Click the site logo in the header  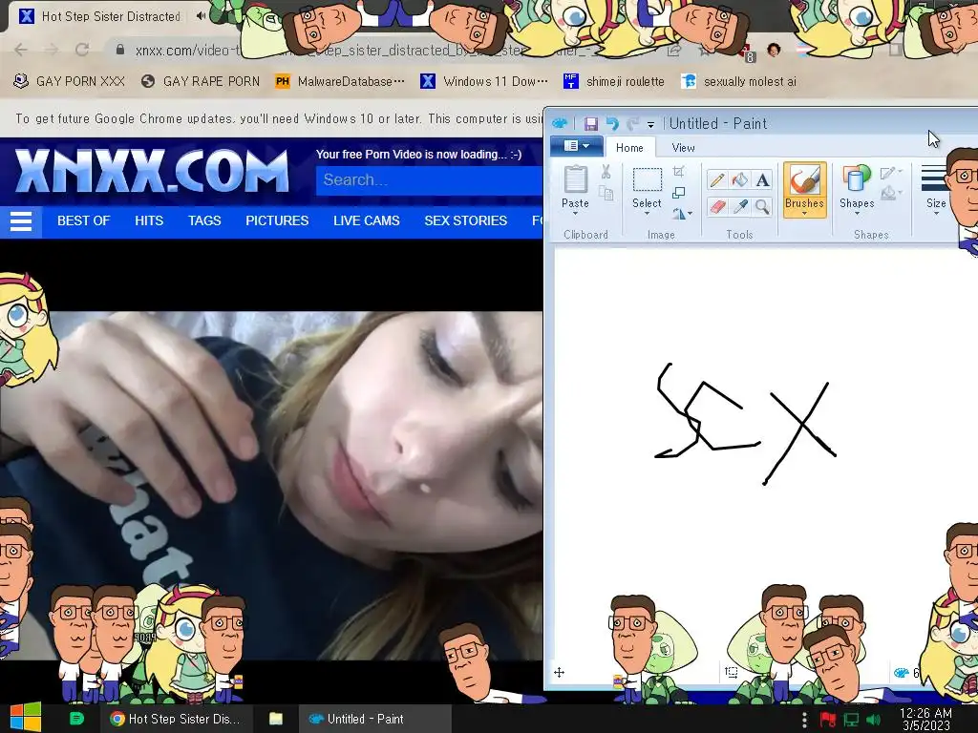coord(152,171)
